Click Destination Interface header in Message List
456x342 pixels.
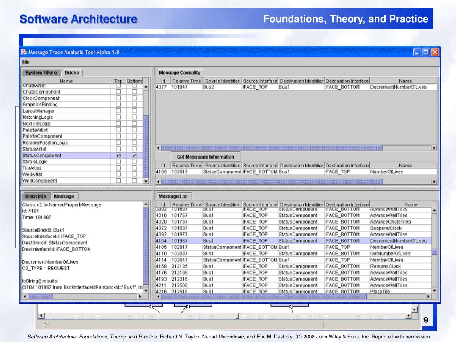pos(347,204)
